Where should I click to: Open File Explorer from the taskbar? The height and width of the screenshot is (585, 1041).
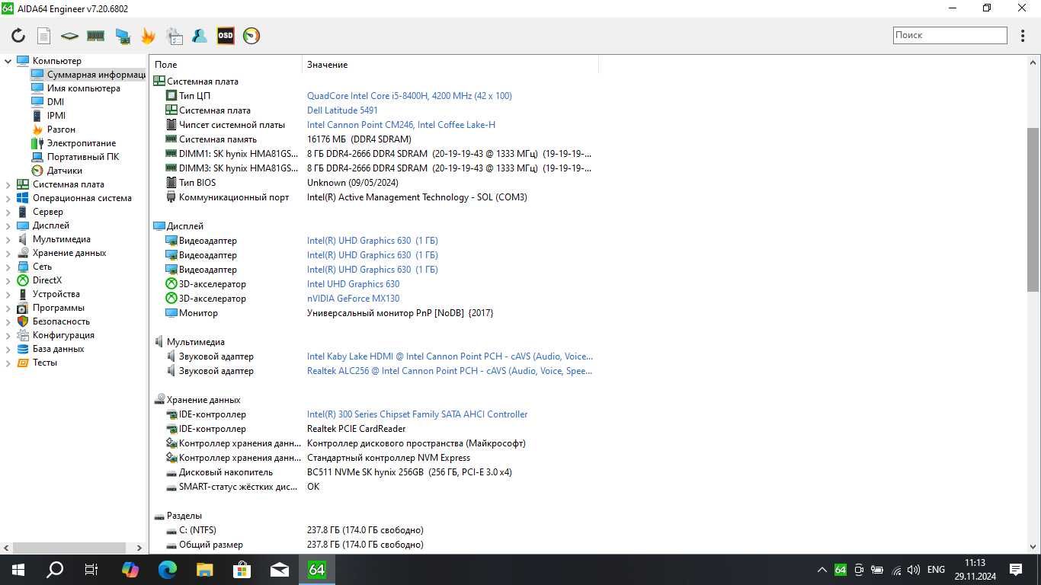[x=205, y=569]
